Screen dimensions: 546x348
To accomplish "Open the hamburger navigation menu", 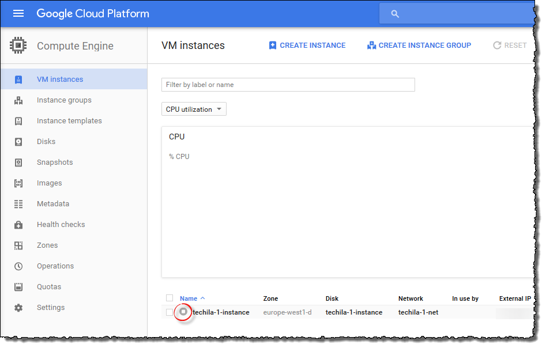I will [18, 13].
